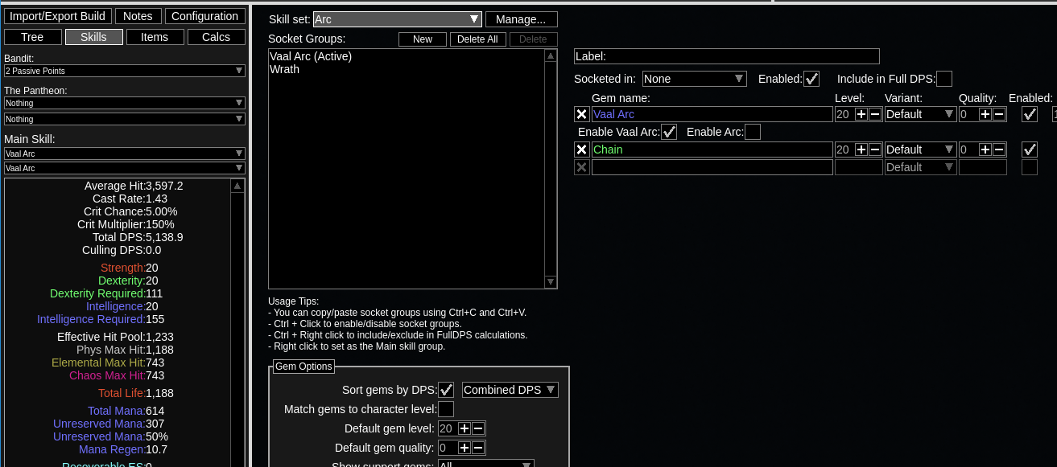Click empty gem name field

712,167
